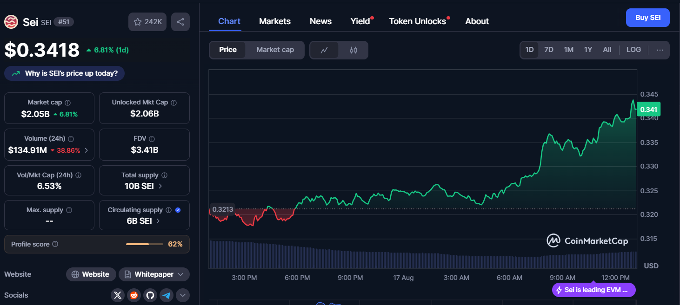
Task: Open the Yield tab
Action: coord(360,21)
